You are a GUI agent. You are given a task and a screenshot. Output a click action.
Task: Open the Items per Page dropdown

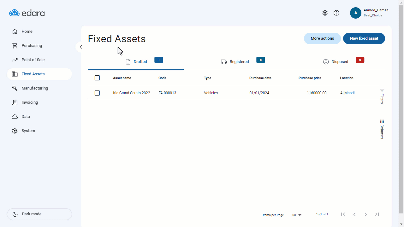click(x=296, y=215)
